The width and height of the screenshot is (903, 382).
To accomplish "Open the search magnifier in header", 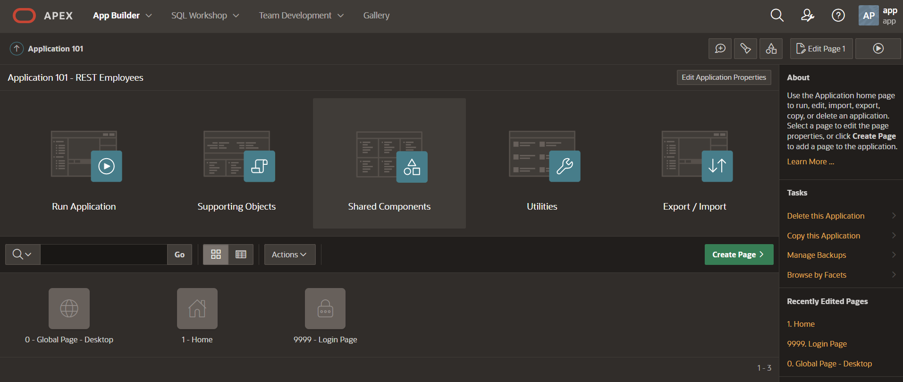I will click(x=777, y=16).
